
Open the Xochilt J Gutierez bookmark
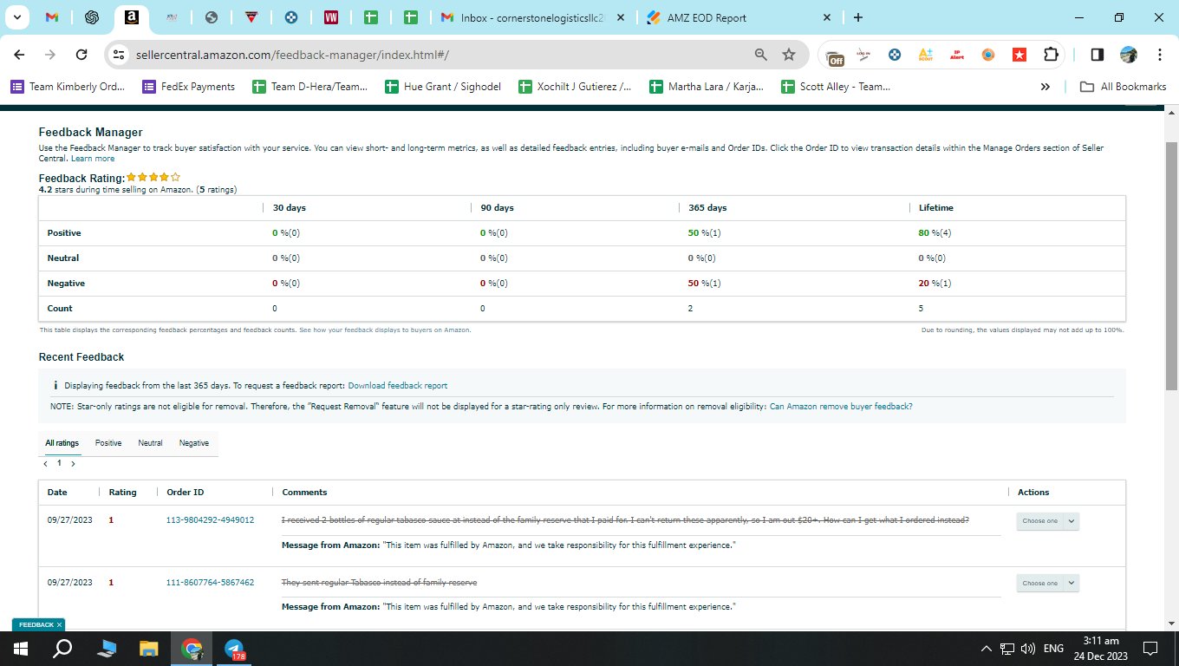(575, 87)
